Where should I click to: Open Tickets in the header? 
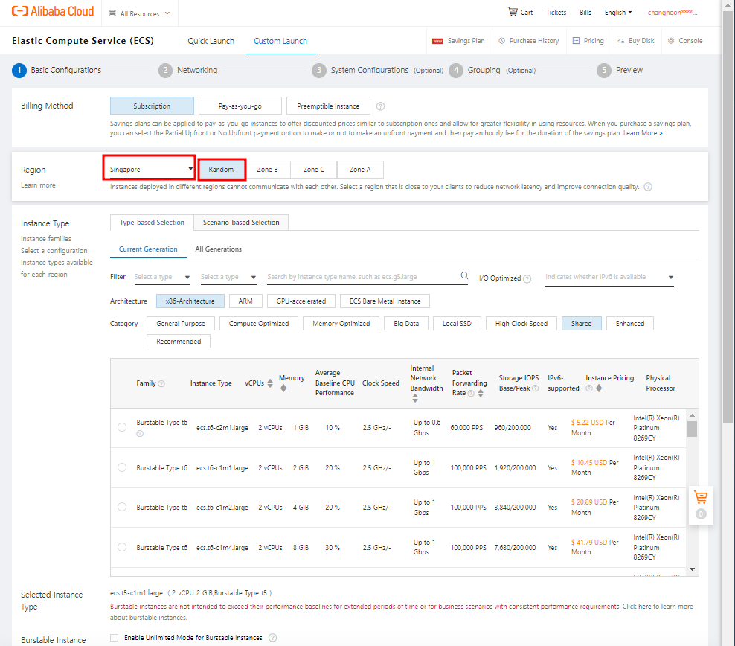pos(556,12)
